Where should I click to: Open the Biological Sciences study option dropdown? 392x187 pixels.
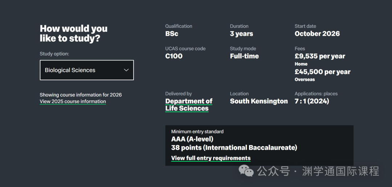(x=86, y=70)
